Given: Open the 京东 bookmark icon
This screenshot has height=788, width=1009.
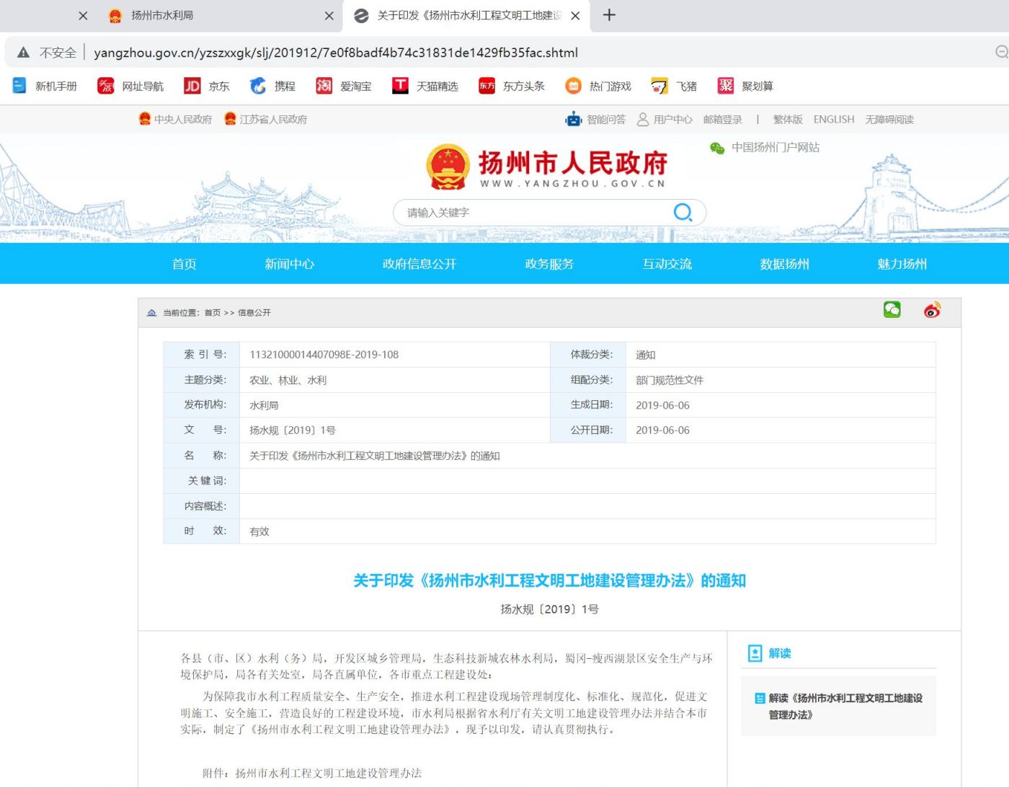Looking at the screenshot, I should [x=192, y=86].
